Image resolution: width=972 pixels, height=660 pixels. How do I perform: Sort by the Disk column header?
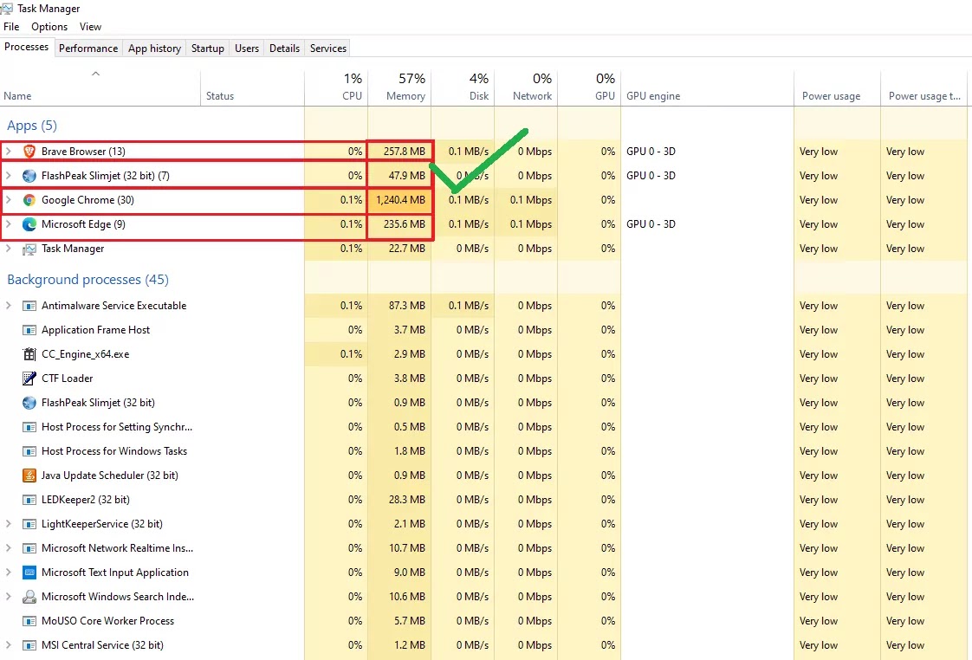click(x=463, y=88)
